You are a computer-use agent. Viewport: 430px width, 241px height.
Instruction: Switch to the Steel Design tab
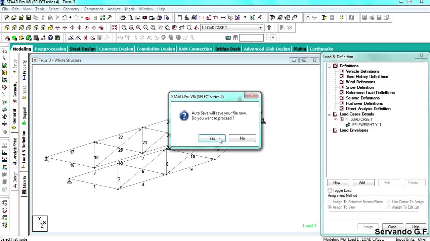[x=82, y=49]
